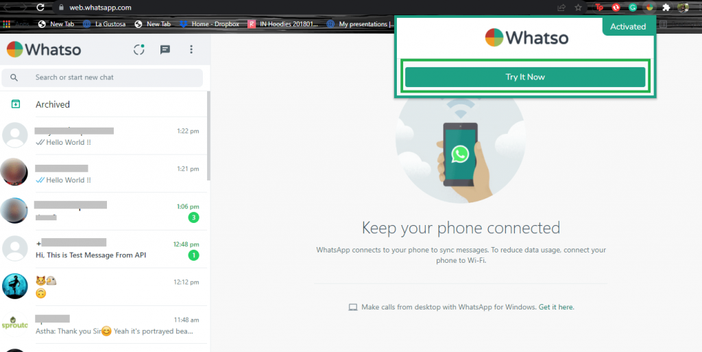Click the dancer avatar of 12:12 pm chat

coord(15,286)
